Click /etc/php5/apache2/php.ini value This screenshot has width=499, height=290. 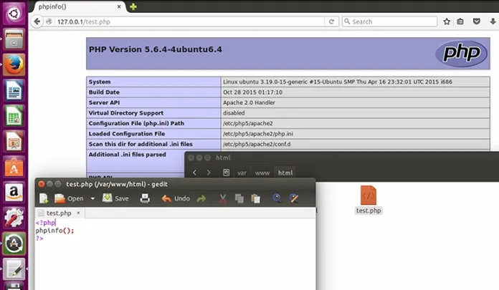tap(258, 134)
